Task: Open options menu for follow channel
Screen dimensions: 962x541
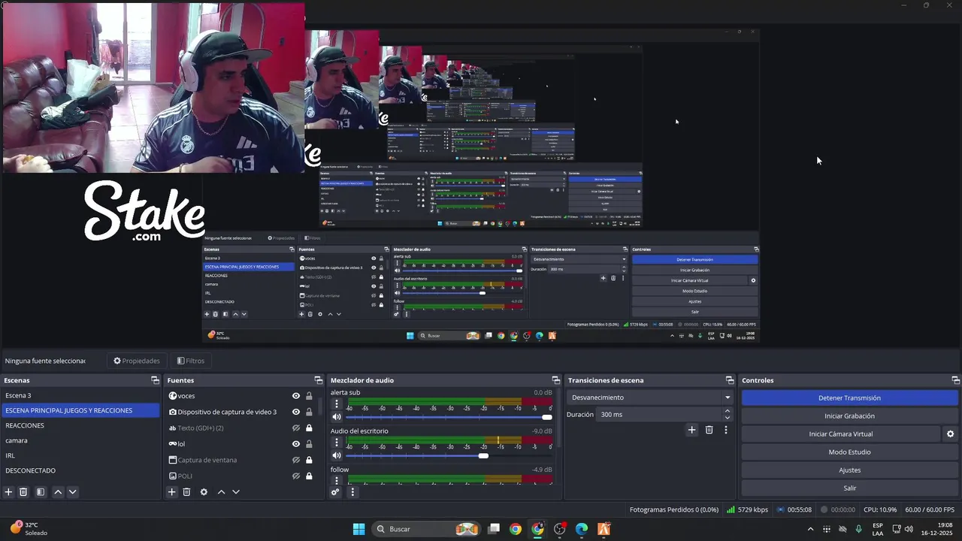Action: [x=337, y=479]
